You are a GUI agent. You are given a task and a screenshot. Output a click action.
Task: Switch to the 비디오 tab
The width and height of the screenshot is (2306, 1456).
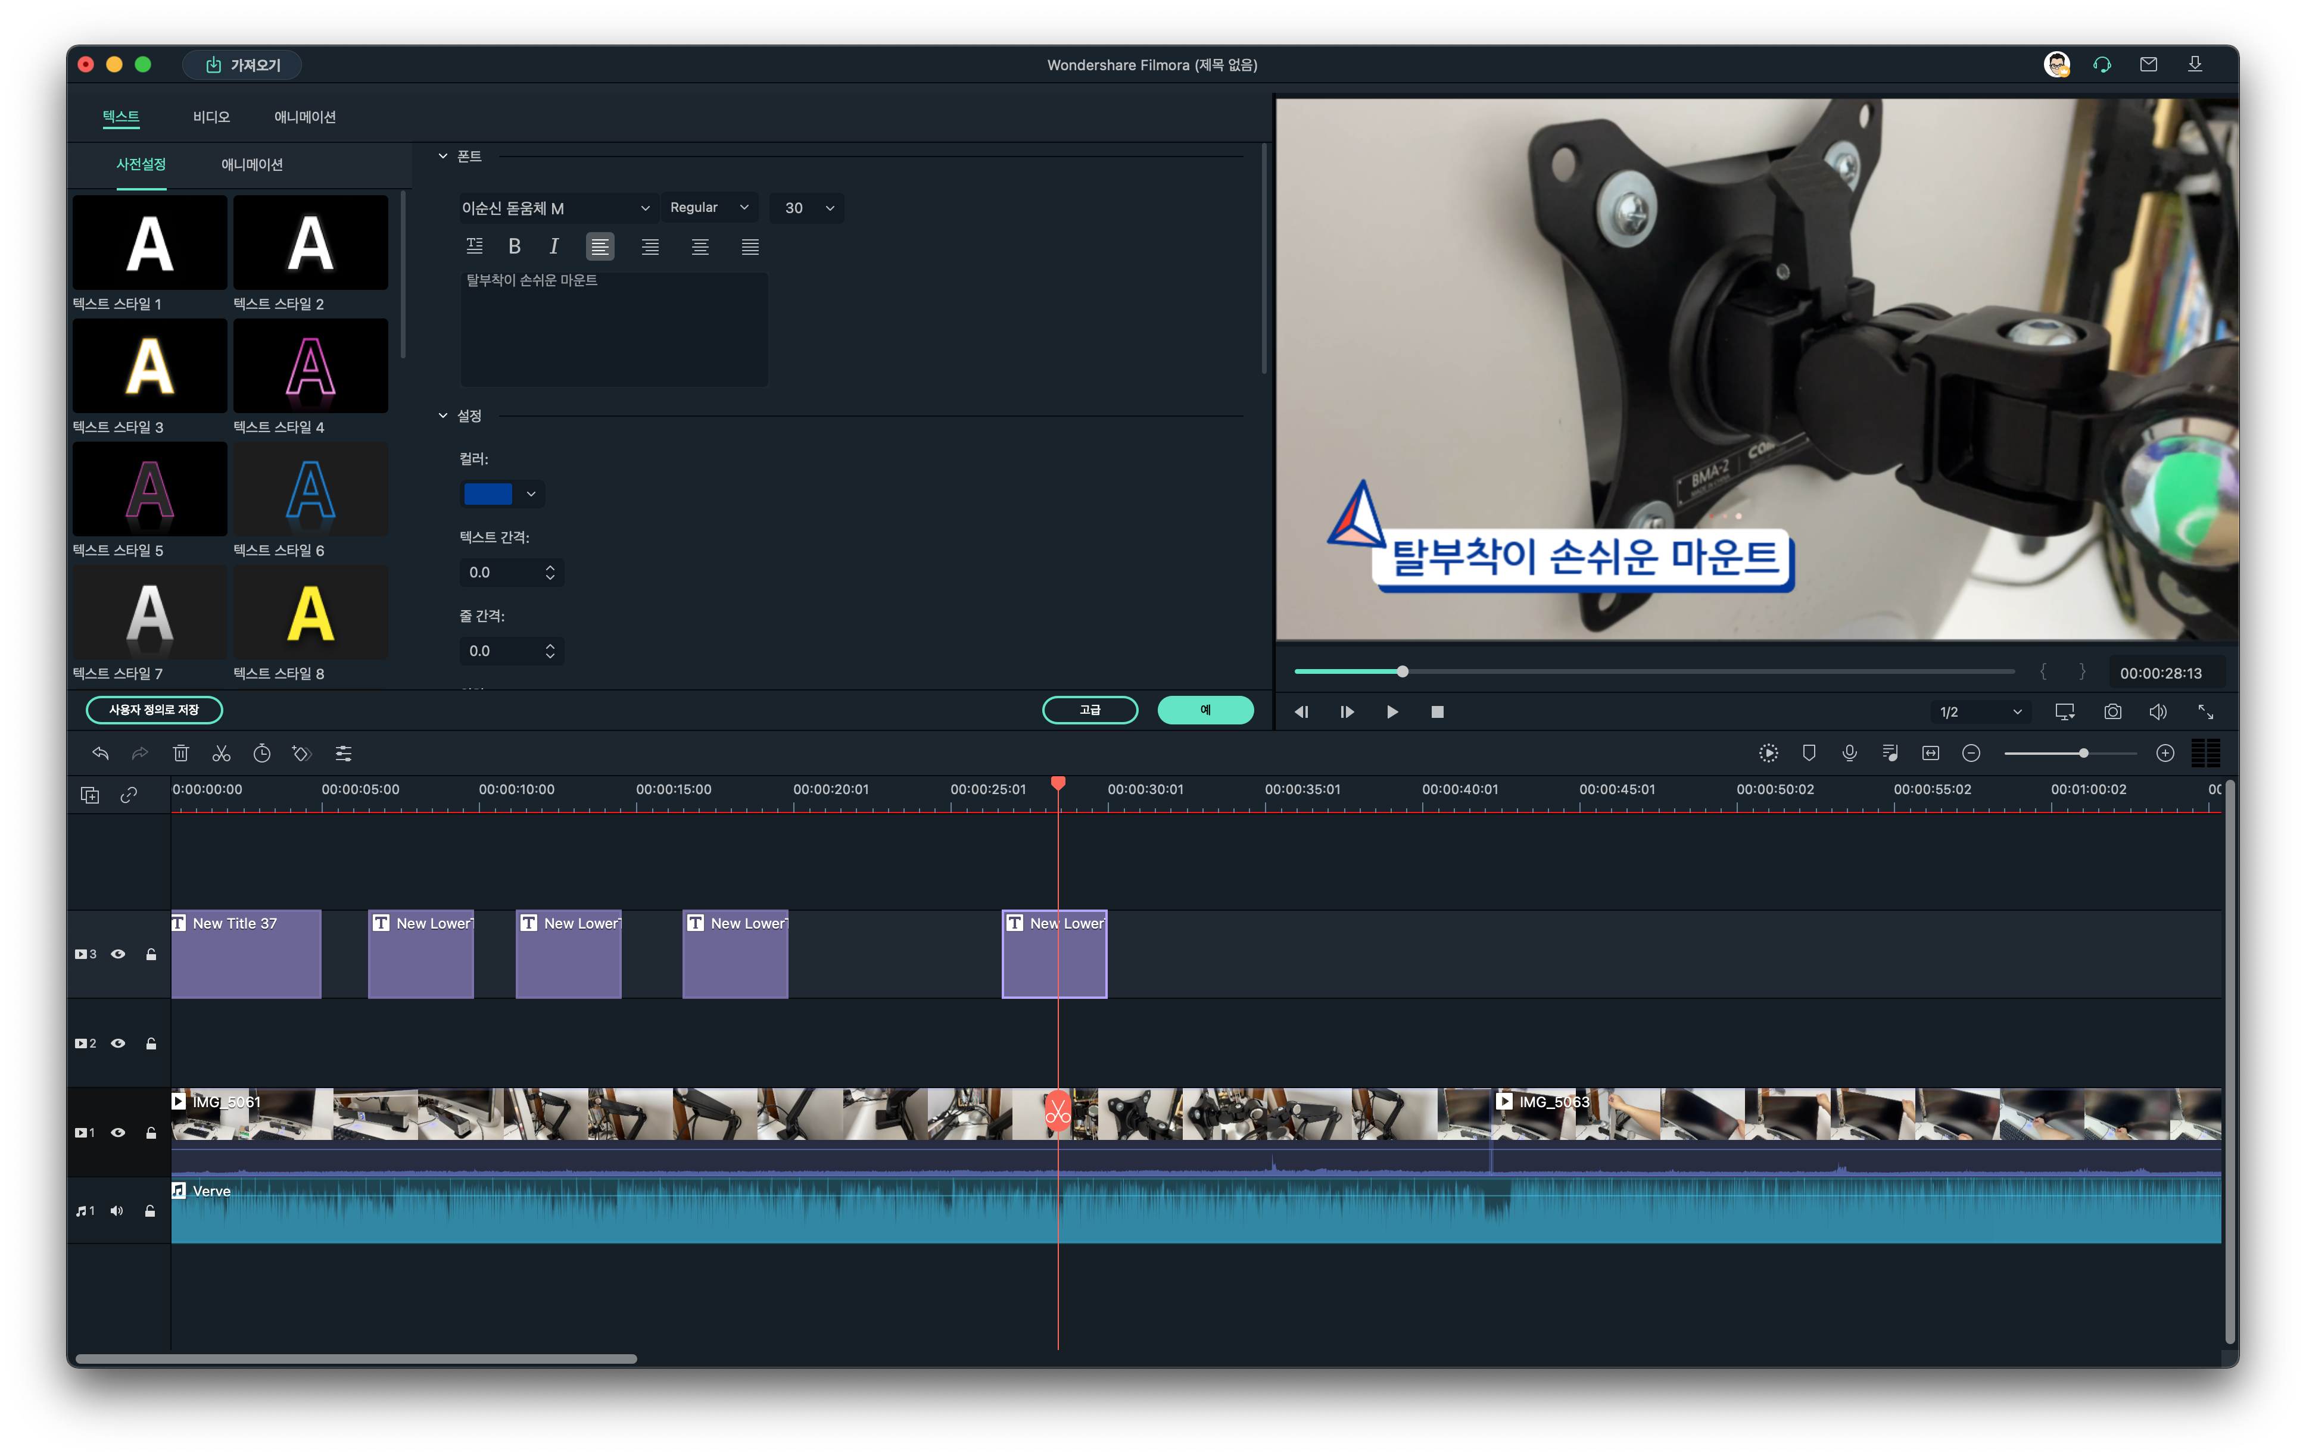pos(211,117)
